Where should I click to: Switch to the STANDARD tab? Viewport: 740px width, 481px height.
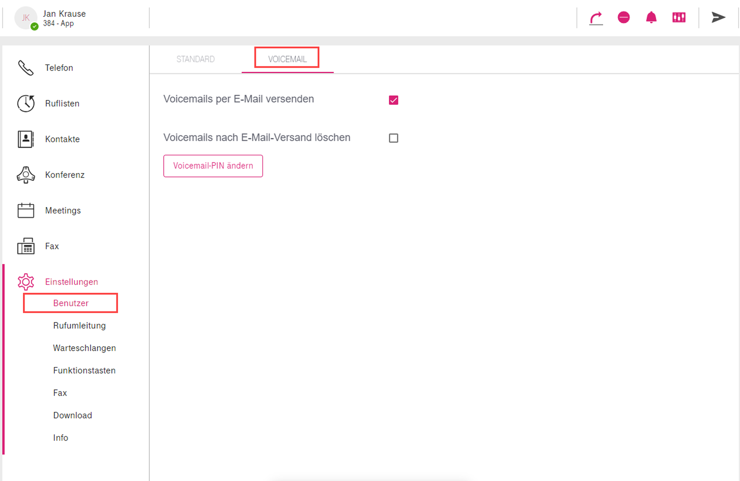(195, 59)
